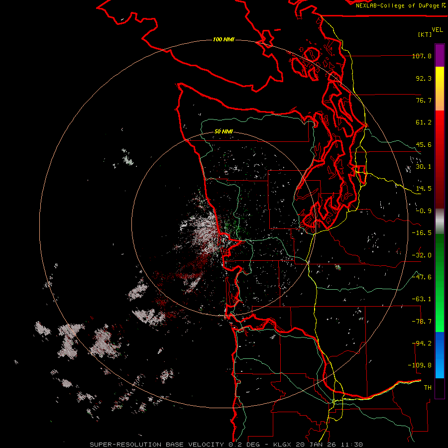Click the -0.9 legend value
Image resolution: width=448 pixels, height=448 pixels.
424,211
